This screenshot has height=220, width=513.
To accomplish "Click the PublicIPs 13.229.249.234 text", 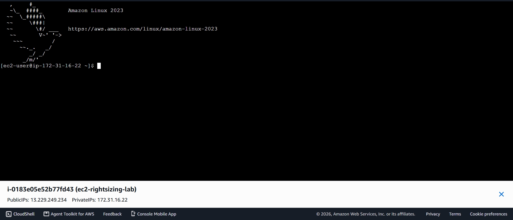I will [37, 200].
